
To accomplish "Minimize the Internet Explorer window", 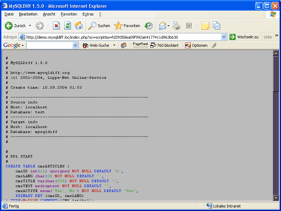I will pyautogui.click(x=259, y=6).
